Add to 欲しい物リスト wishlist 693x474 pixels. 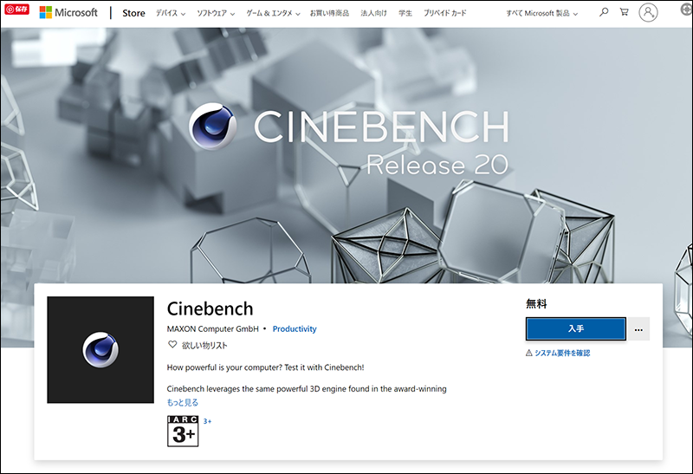[204, 346]
